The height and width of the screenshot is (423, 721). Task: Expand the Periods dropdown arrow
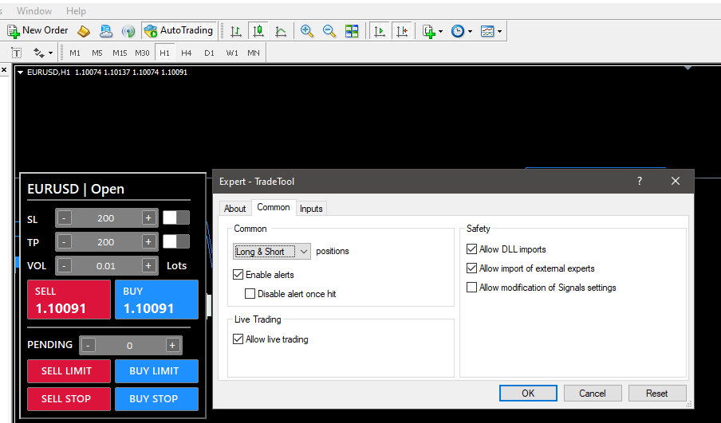click(x=470, y=31)
